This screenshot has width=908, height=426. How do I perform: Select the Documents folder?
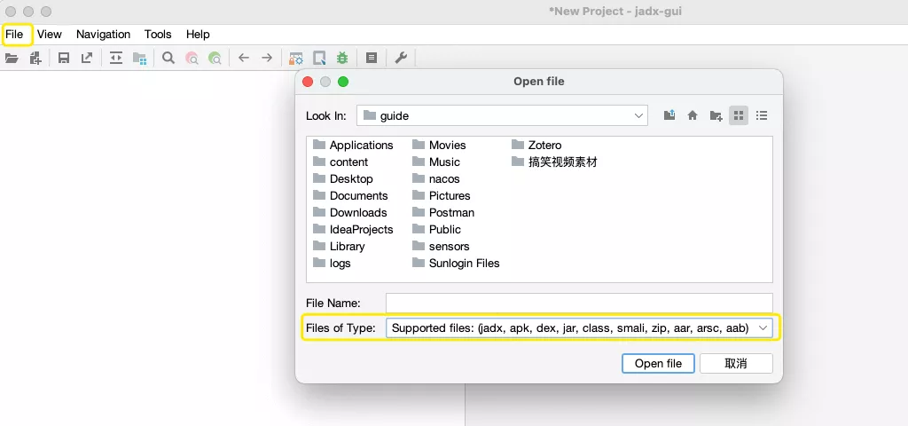coord(350,195)
